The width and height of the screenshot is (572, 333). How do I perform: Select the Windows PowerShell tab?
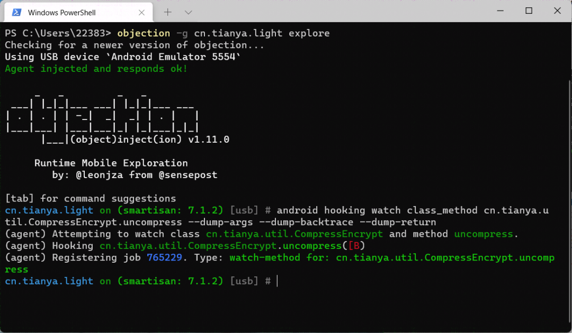click(78, 12)
